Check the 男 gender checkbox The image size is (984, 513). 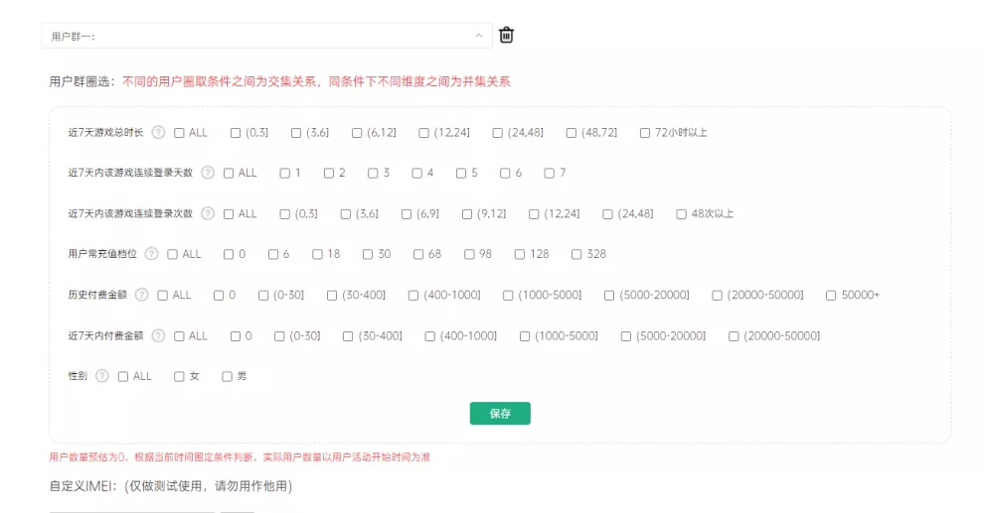coord(228,376)
